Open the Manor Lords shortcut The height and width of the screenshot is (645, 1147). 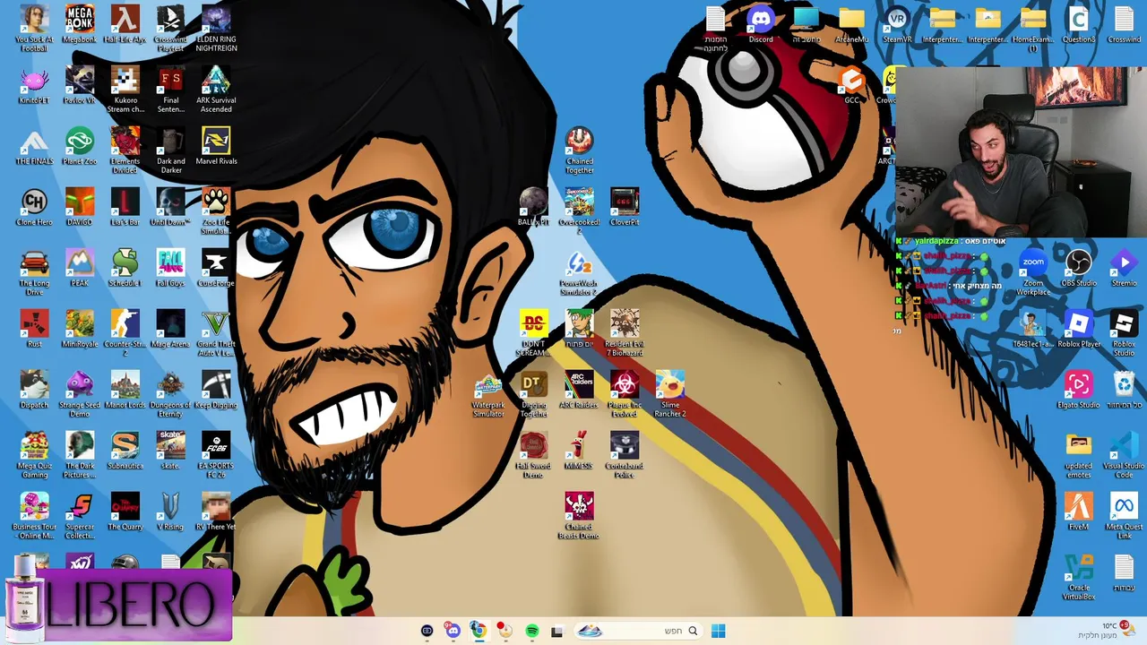(125, 390)
